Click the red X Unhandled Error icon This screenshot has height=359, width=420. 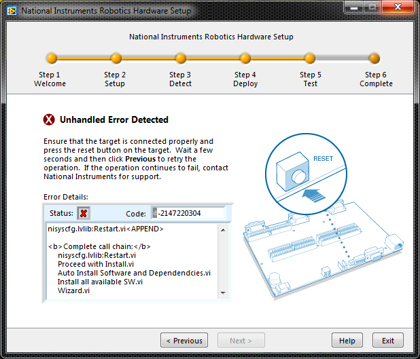pyautogui.click(x=49, y=119)
